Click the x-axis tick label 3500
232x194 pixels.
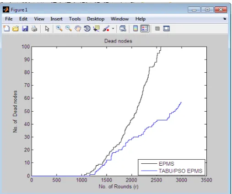pyautogui.click(x=206, y=180)
